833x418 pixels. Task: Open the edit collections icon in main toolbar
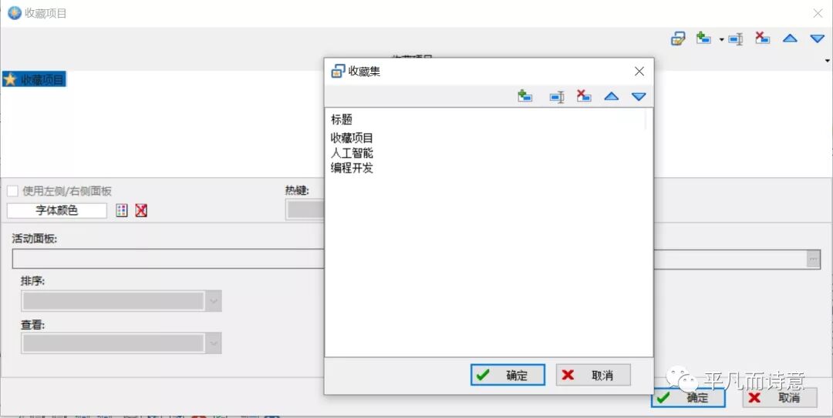[677, 38]
